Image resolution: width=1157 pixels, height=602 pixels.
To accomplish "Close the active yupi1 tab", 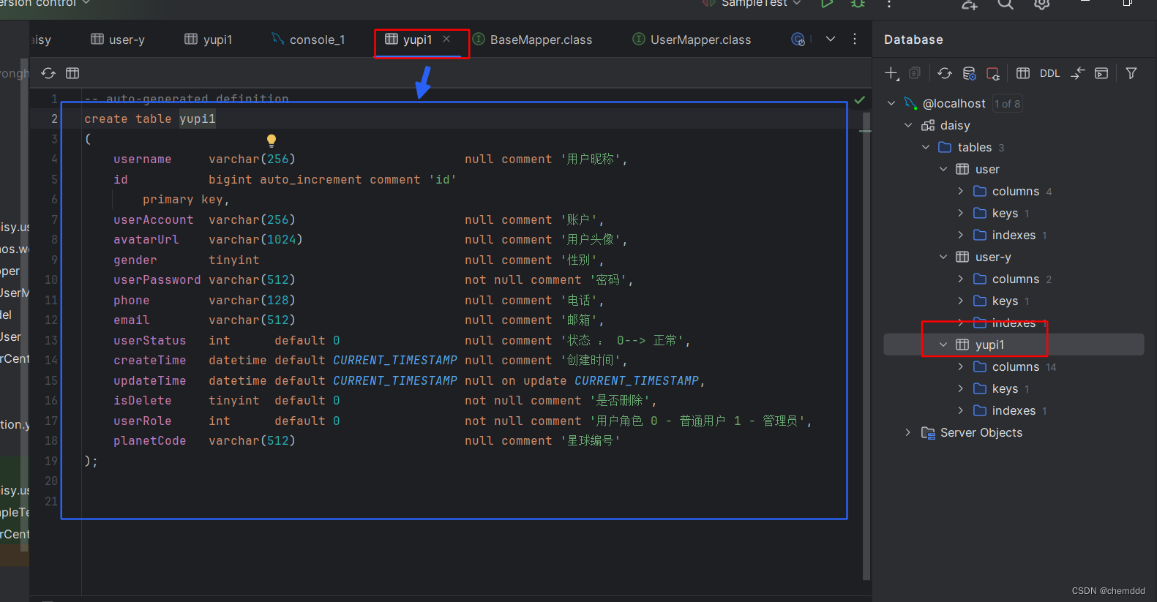I will pyautogui.click(x=446, y=39).
